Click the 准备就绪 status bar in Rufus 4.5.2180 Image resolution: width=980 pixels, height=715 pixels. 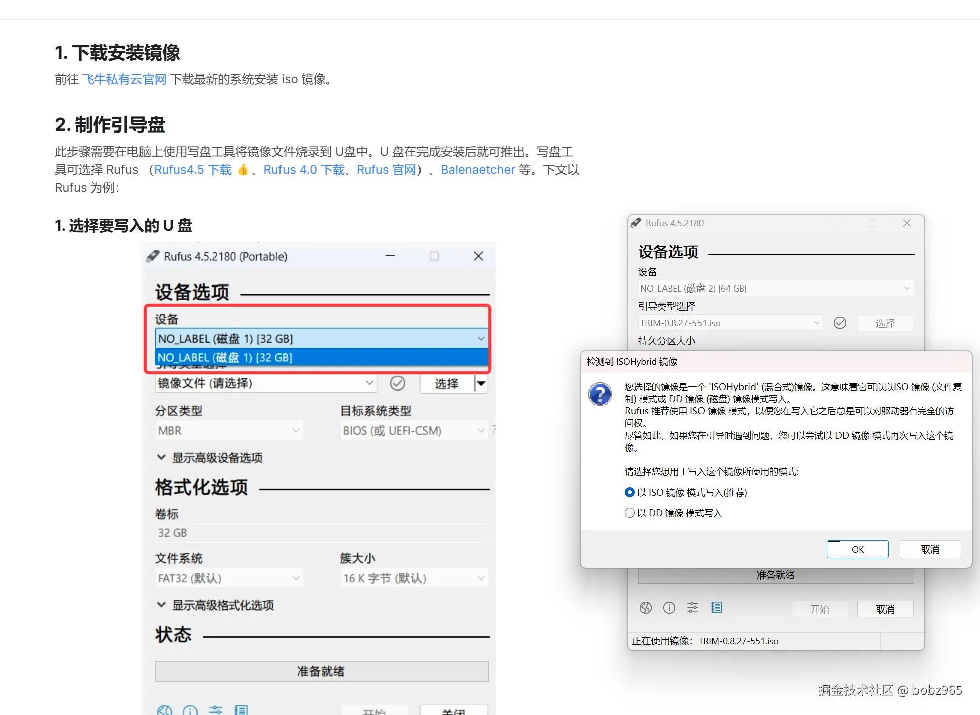(x=776, y=576)
